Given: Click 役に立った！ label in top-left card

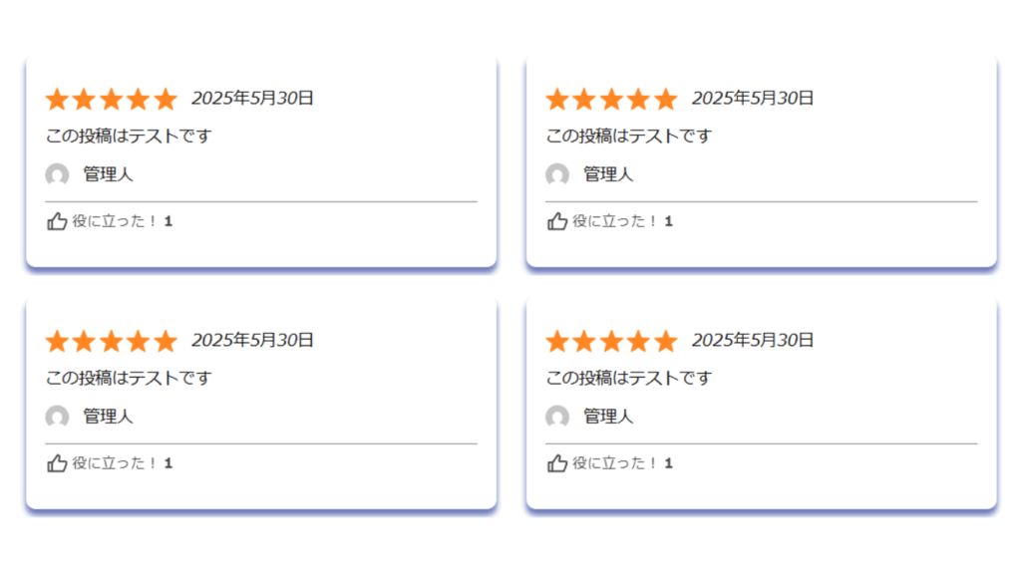Looking at the screenshot, I should pos(115,221).
